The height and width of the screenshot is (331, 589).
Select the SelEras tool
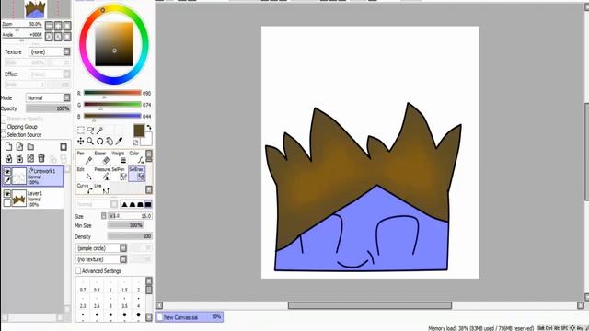137,174
